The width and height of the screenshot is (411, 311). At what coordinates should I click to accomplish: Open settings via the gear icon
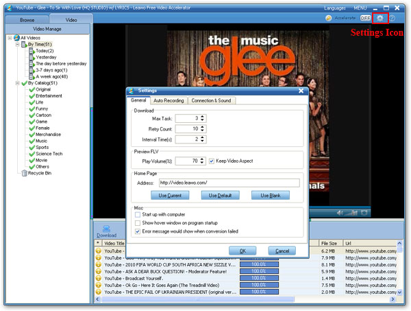point(379,18)
